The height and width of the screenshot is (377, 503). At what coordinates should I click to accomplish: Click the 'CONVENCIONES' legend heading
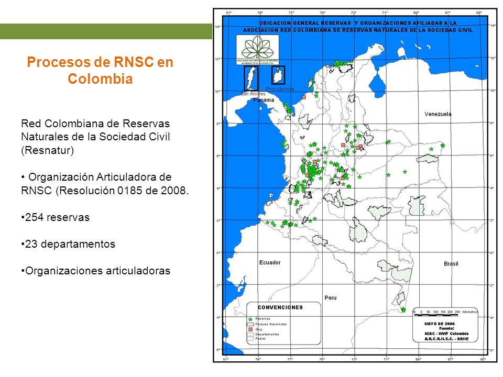tap(280, 307)
